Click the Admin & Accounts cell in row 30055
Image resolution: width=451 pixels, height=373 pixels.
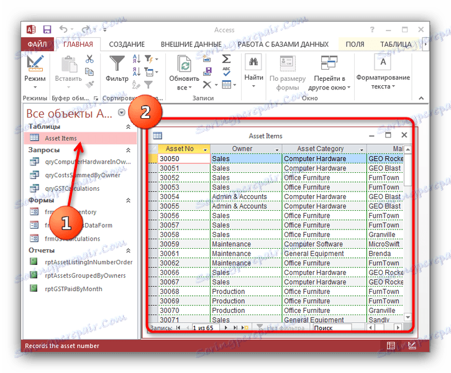tap(246, 206)
